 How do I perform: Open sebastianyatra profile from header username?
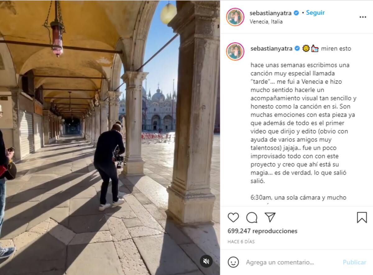pyautogui.click(x=271, y=13)
